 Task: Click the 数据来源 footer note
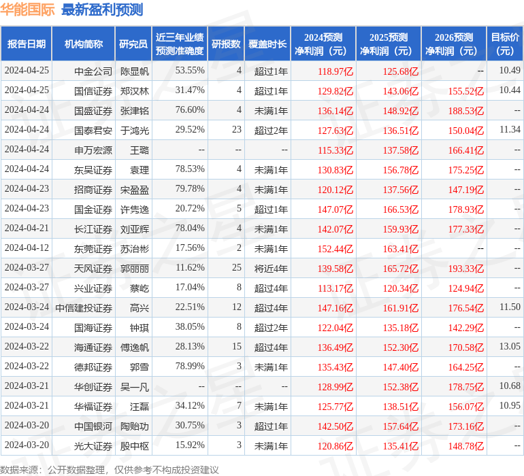tap(110, 470)
